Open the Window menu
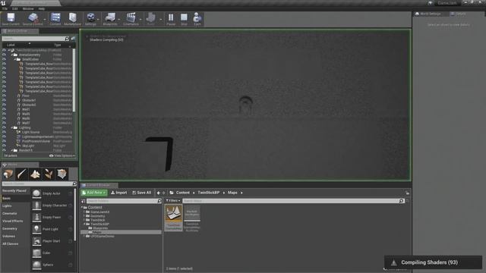The height and width of the screenshot is (273, 486). click(x=28, y=9)
